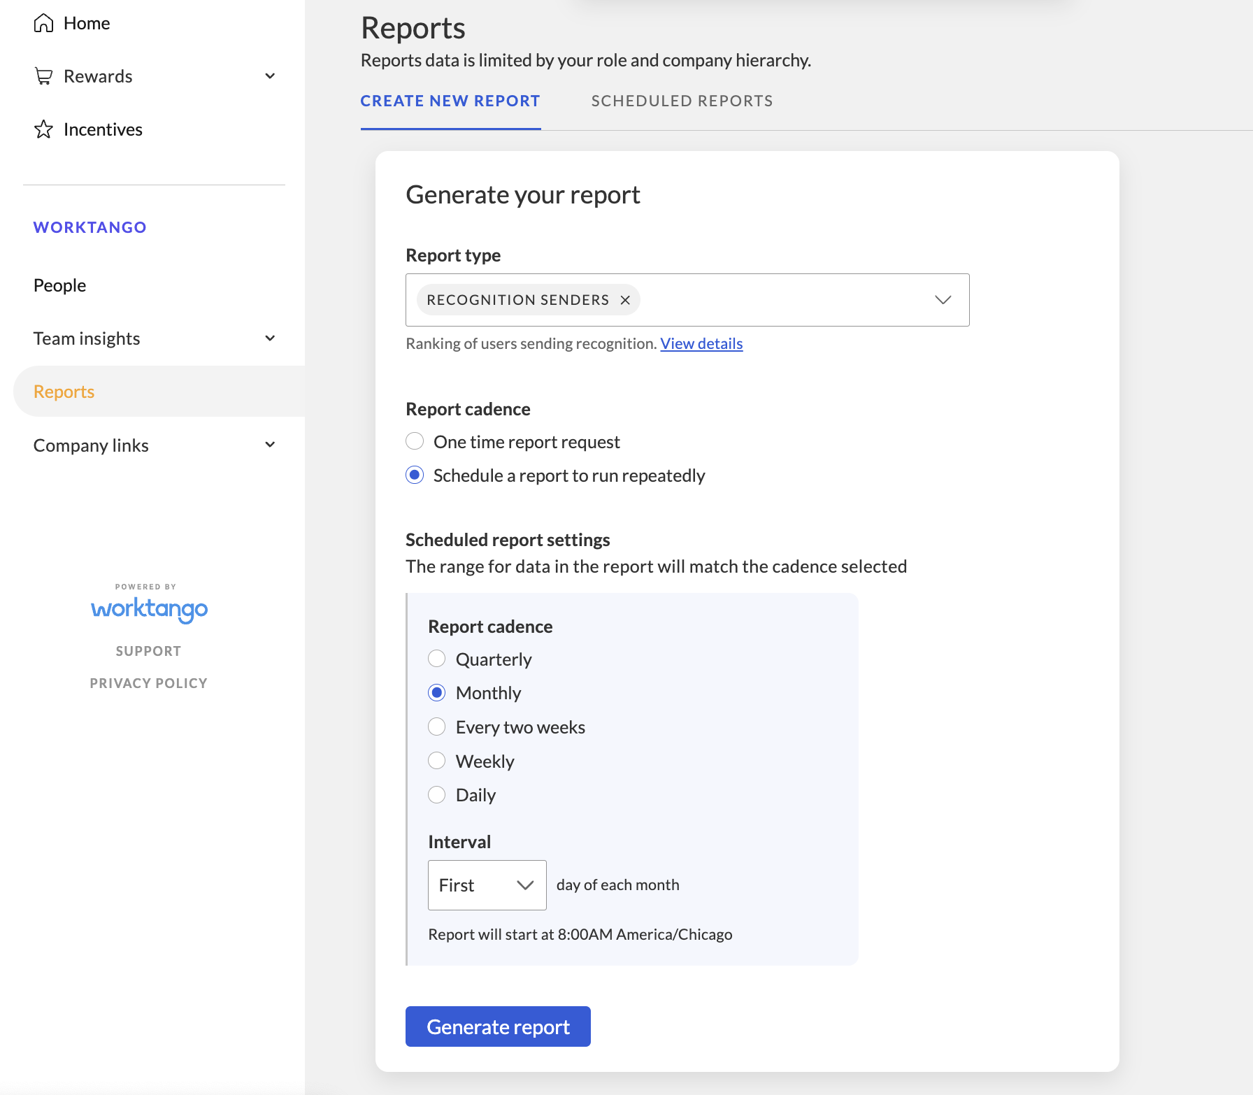Open the View details link

tap(701, 344)
